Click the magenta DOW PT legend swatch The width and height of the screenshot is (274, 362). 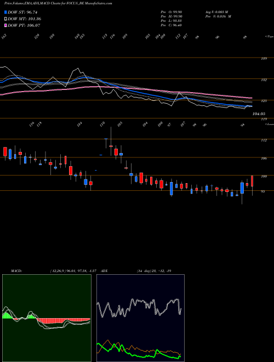[x=5, y=25]
